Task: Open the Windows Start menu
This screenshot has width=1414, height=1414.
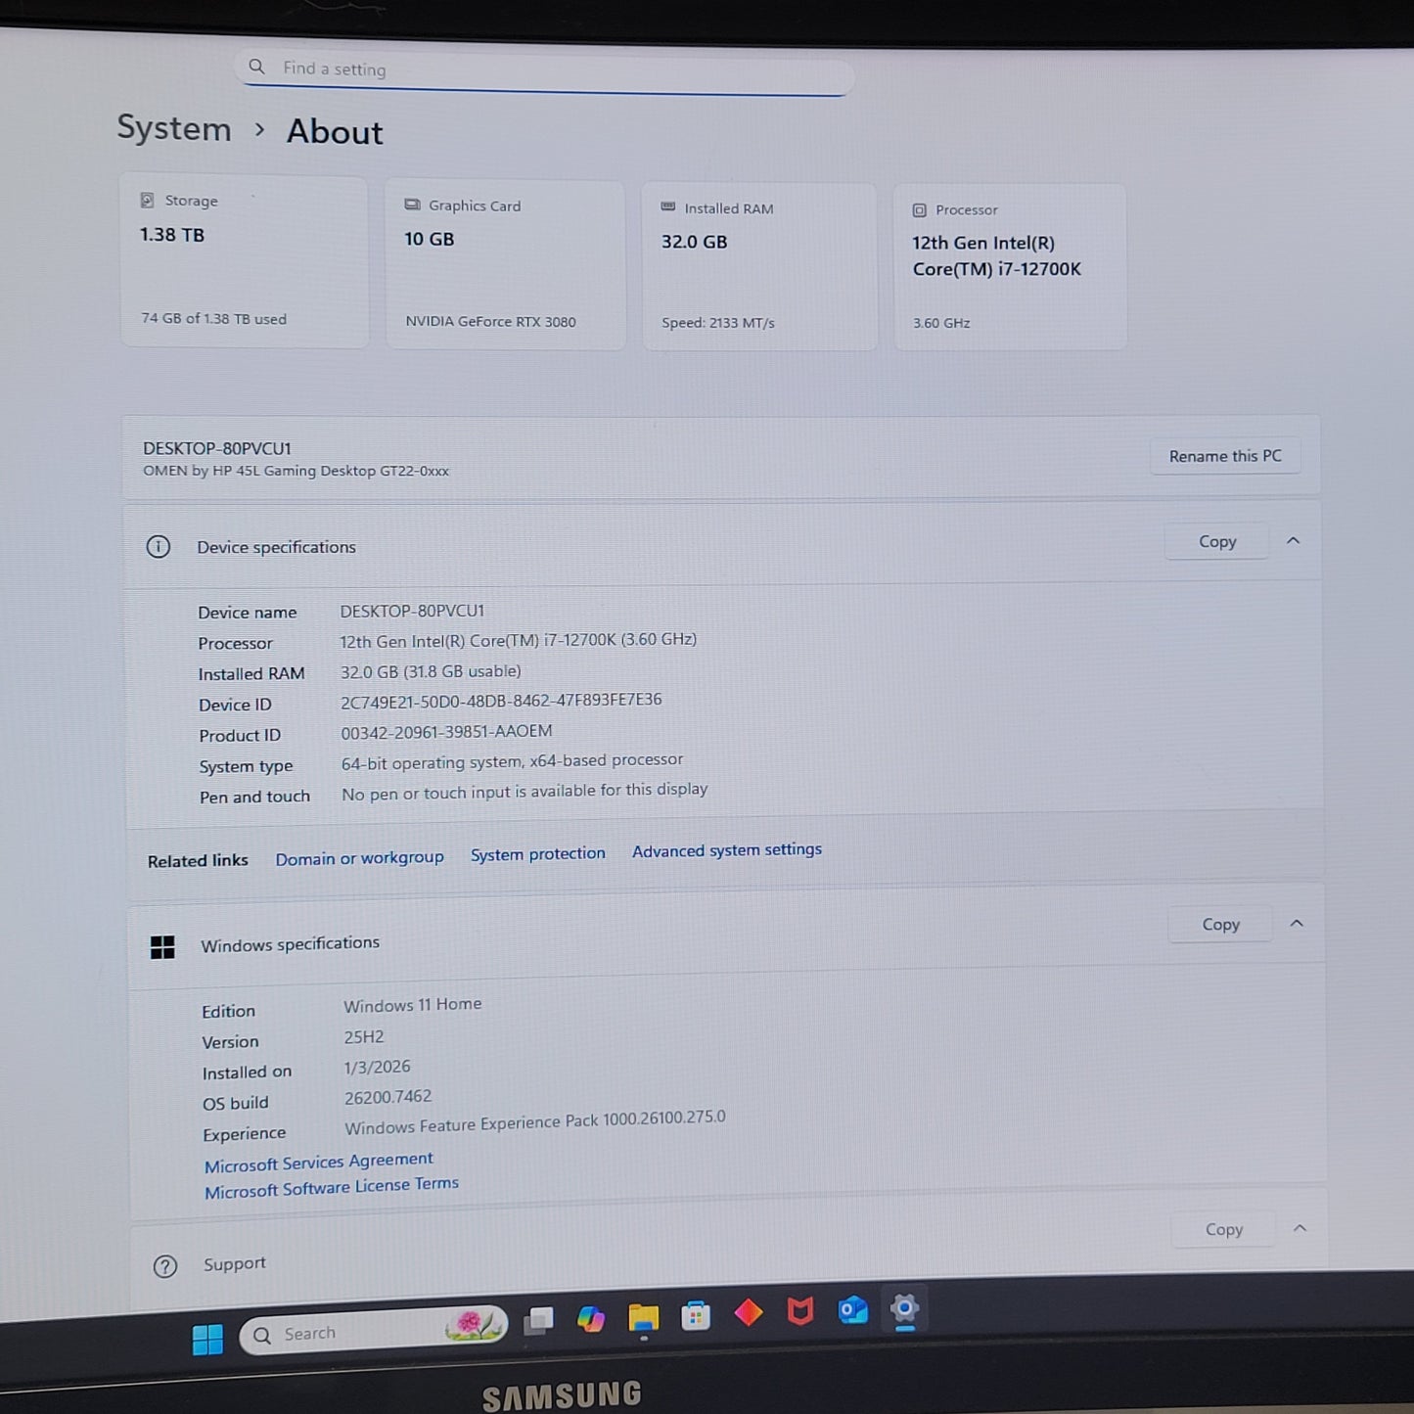Action: (x=207, y=1339)
